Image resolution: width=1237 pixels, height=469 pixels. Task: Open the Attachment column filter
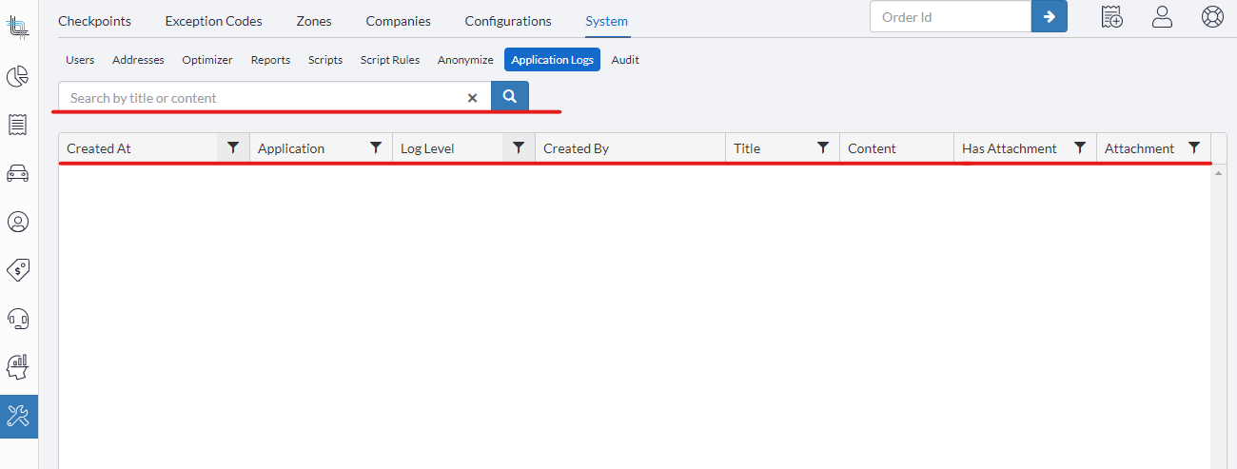[1194, 147]
